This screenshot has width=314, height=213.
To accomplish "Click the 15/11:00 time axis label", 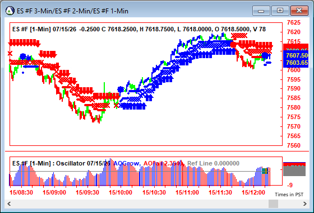I will tap(187, 192).
